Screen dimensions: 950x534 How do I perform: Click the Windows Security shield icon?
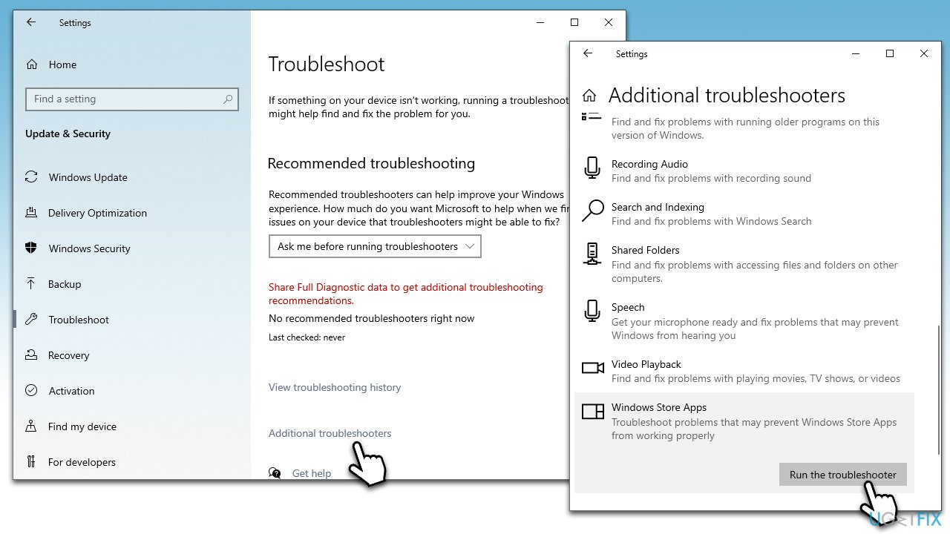coord(31,248)
